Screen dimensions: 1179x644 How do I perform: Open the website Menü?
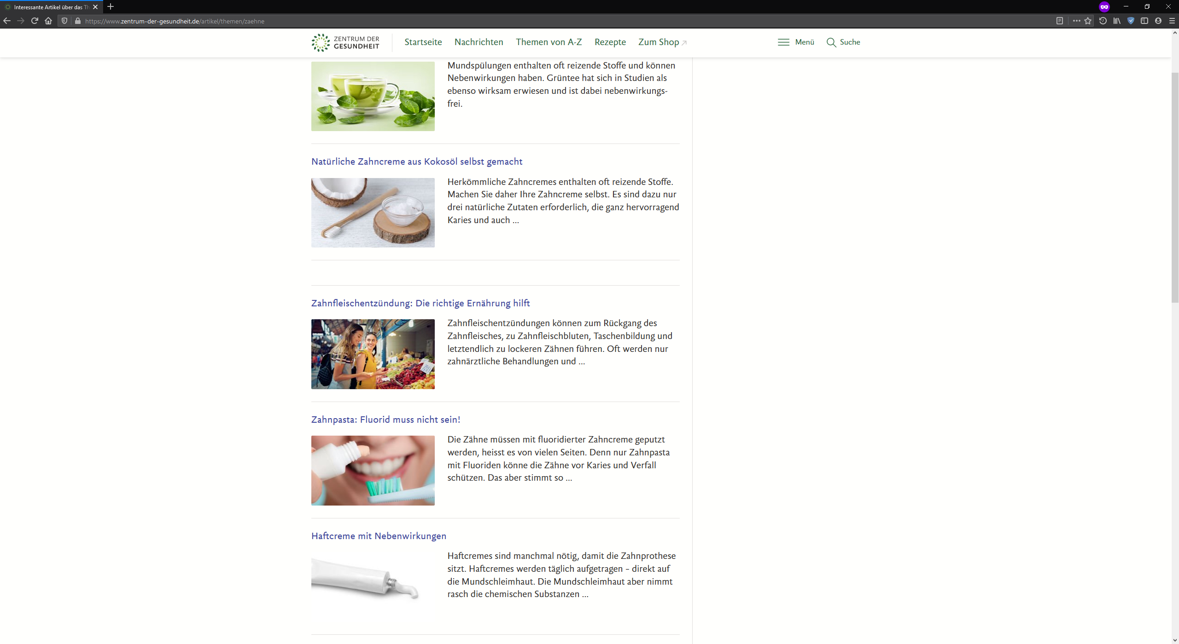pyautogui.click(x=795, y=42)
